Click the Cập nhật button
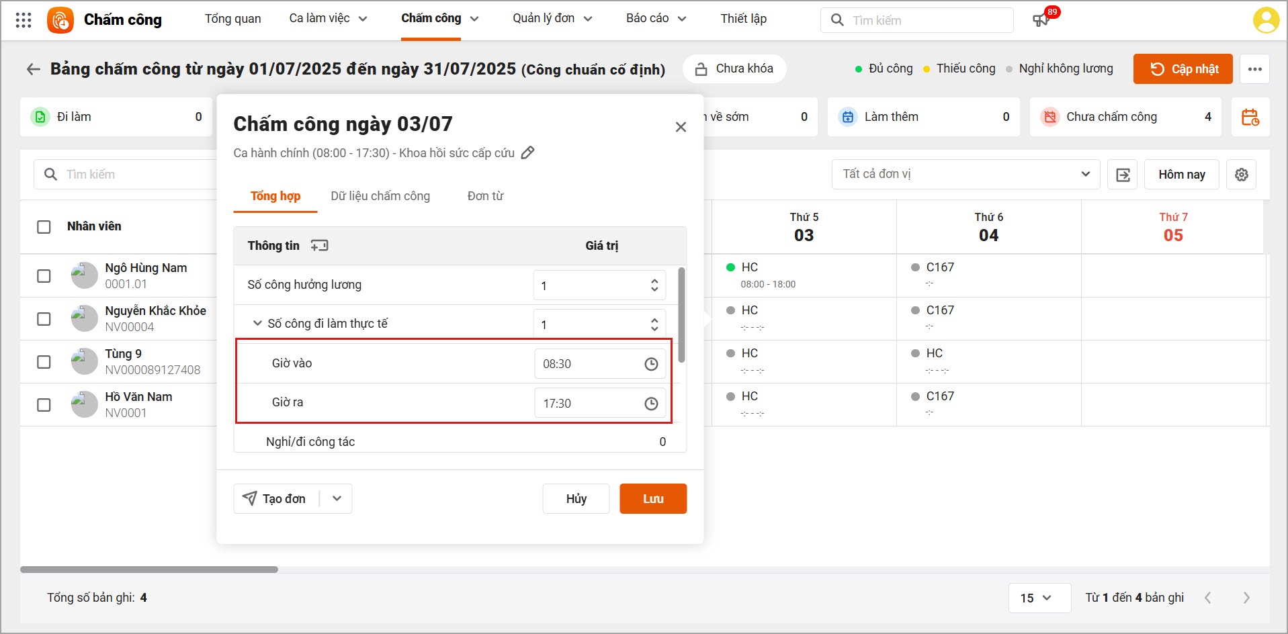 tap(1183, 69)
